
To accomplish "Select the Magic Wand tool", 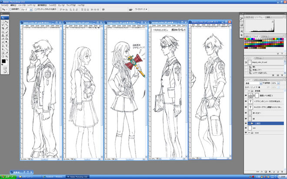I will click(7, 25).
